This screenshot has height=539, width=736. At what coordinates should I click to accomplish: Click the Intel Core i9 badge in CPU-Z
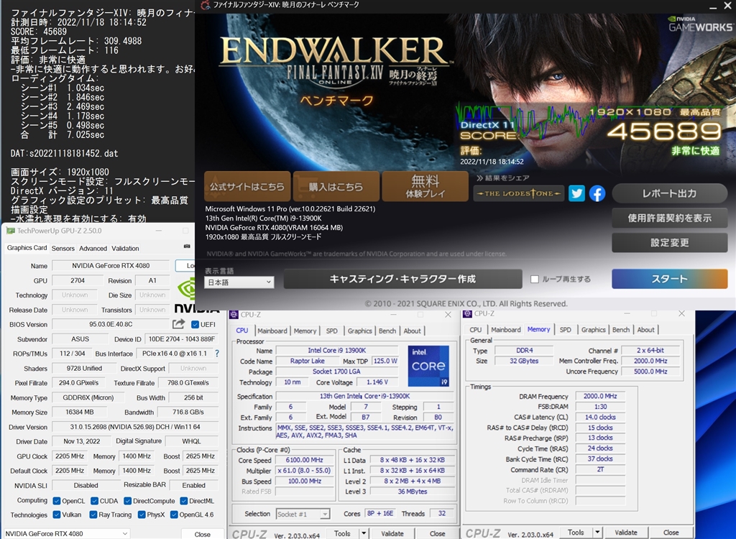point(428,367)
